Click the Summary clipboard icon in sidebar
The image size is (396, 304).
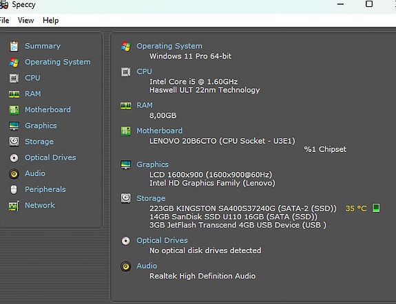click(x=14, y=46)
